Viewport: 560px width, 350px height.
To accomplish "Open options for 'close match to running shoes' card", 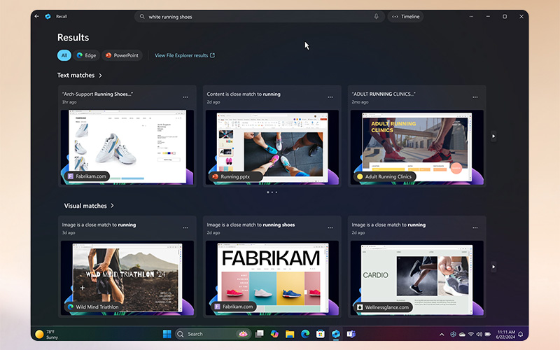I will [x=330, y=228].
